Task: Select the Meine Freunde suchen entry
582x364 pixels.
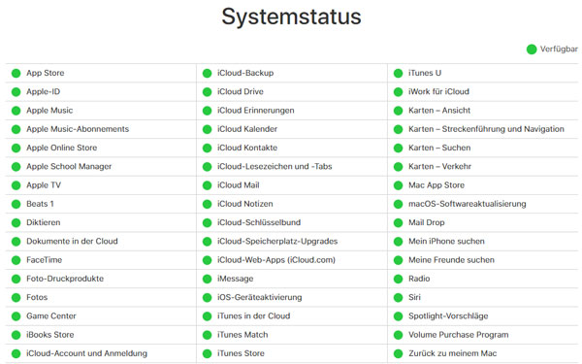Action: tap(451, 260)
